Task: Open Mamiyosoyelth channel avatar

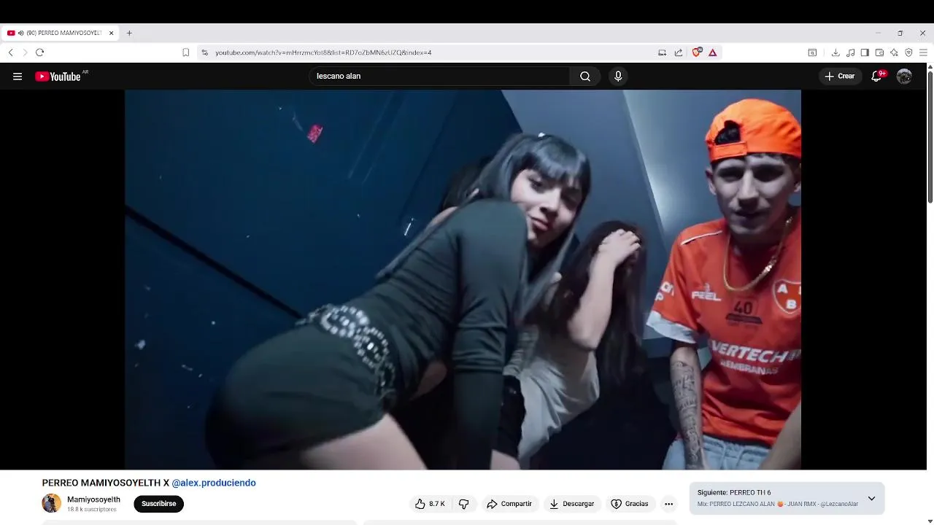Action: click(x=51, y=503)
